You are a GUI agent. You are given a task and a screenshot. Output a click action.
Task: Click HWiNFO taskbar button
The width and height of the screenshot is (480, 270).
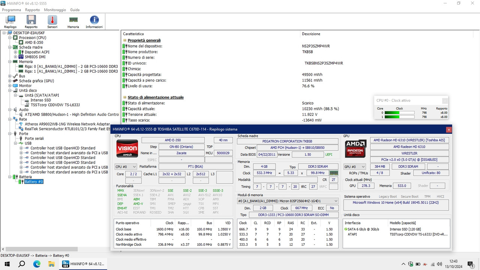(x=84, y=264)
